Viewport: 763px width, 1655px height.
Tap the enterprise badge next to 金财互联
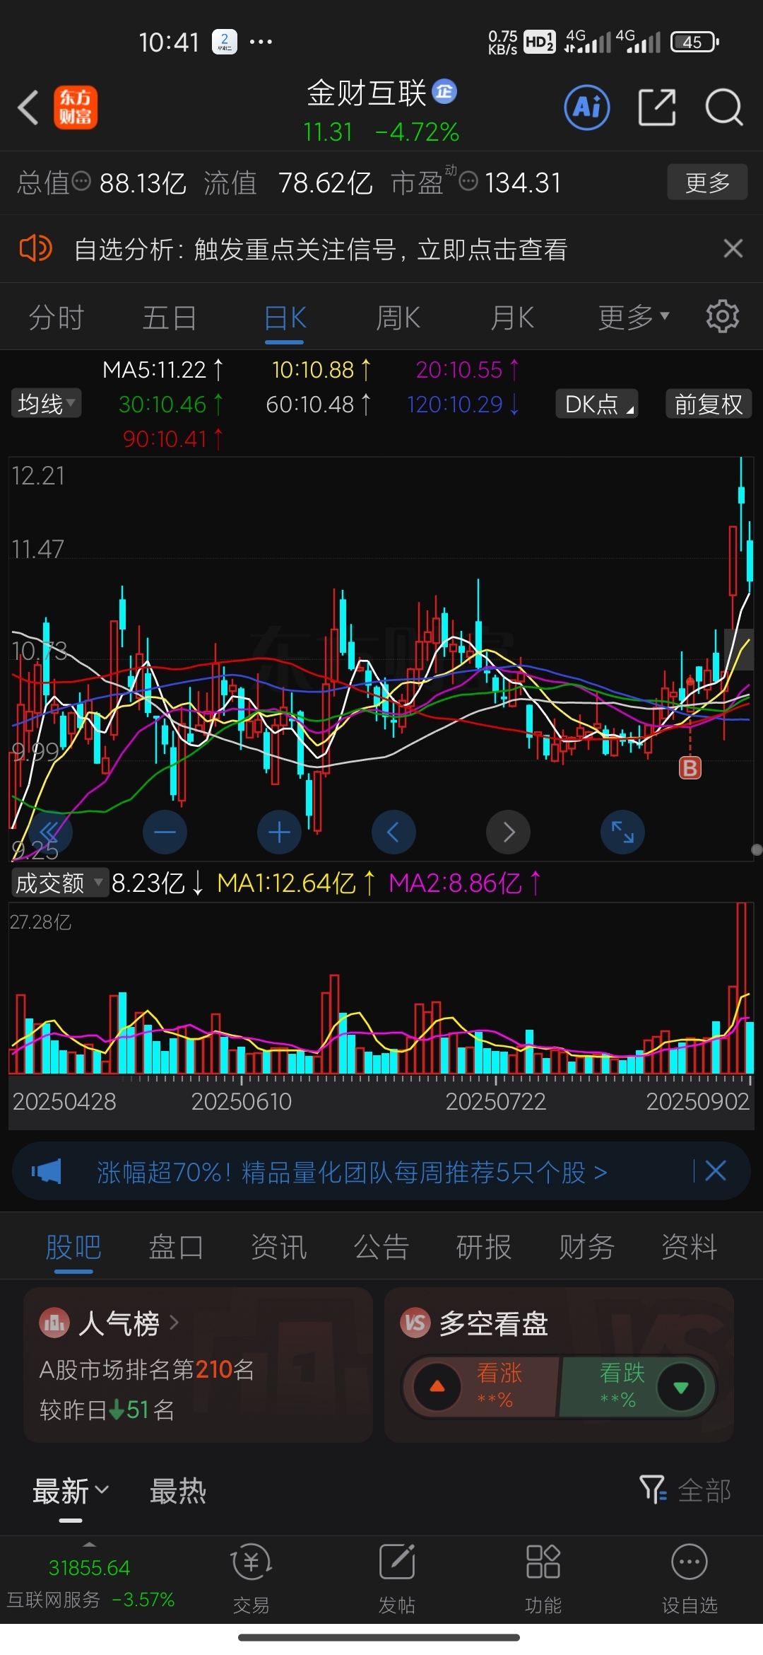444,91
